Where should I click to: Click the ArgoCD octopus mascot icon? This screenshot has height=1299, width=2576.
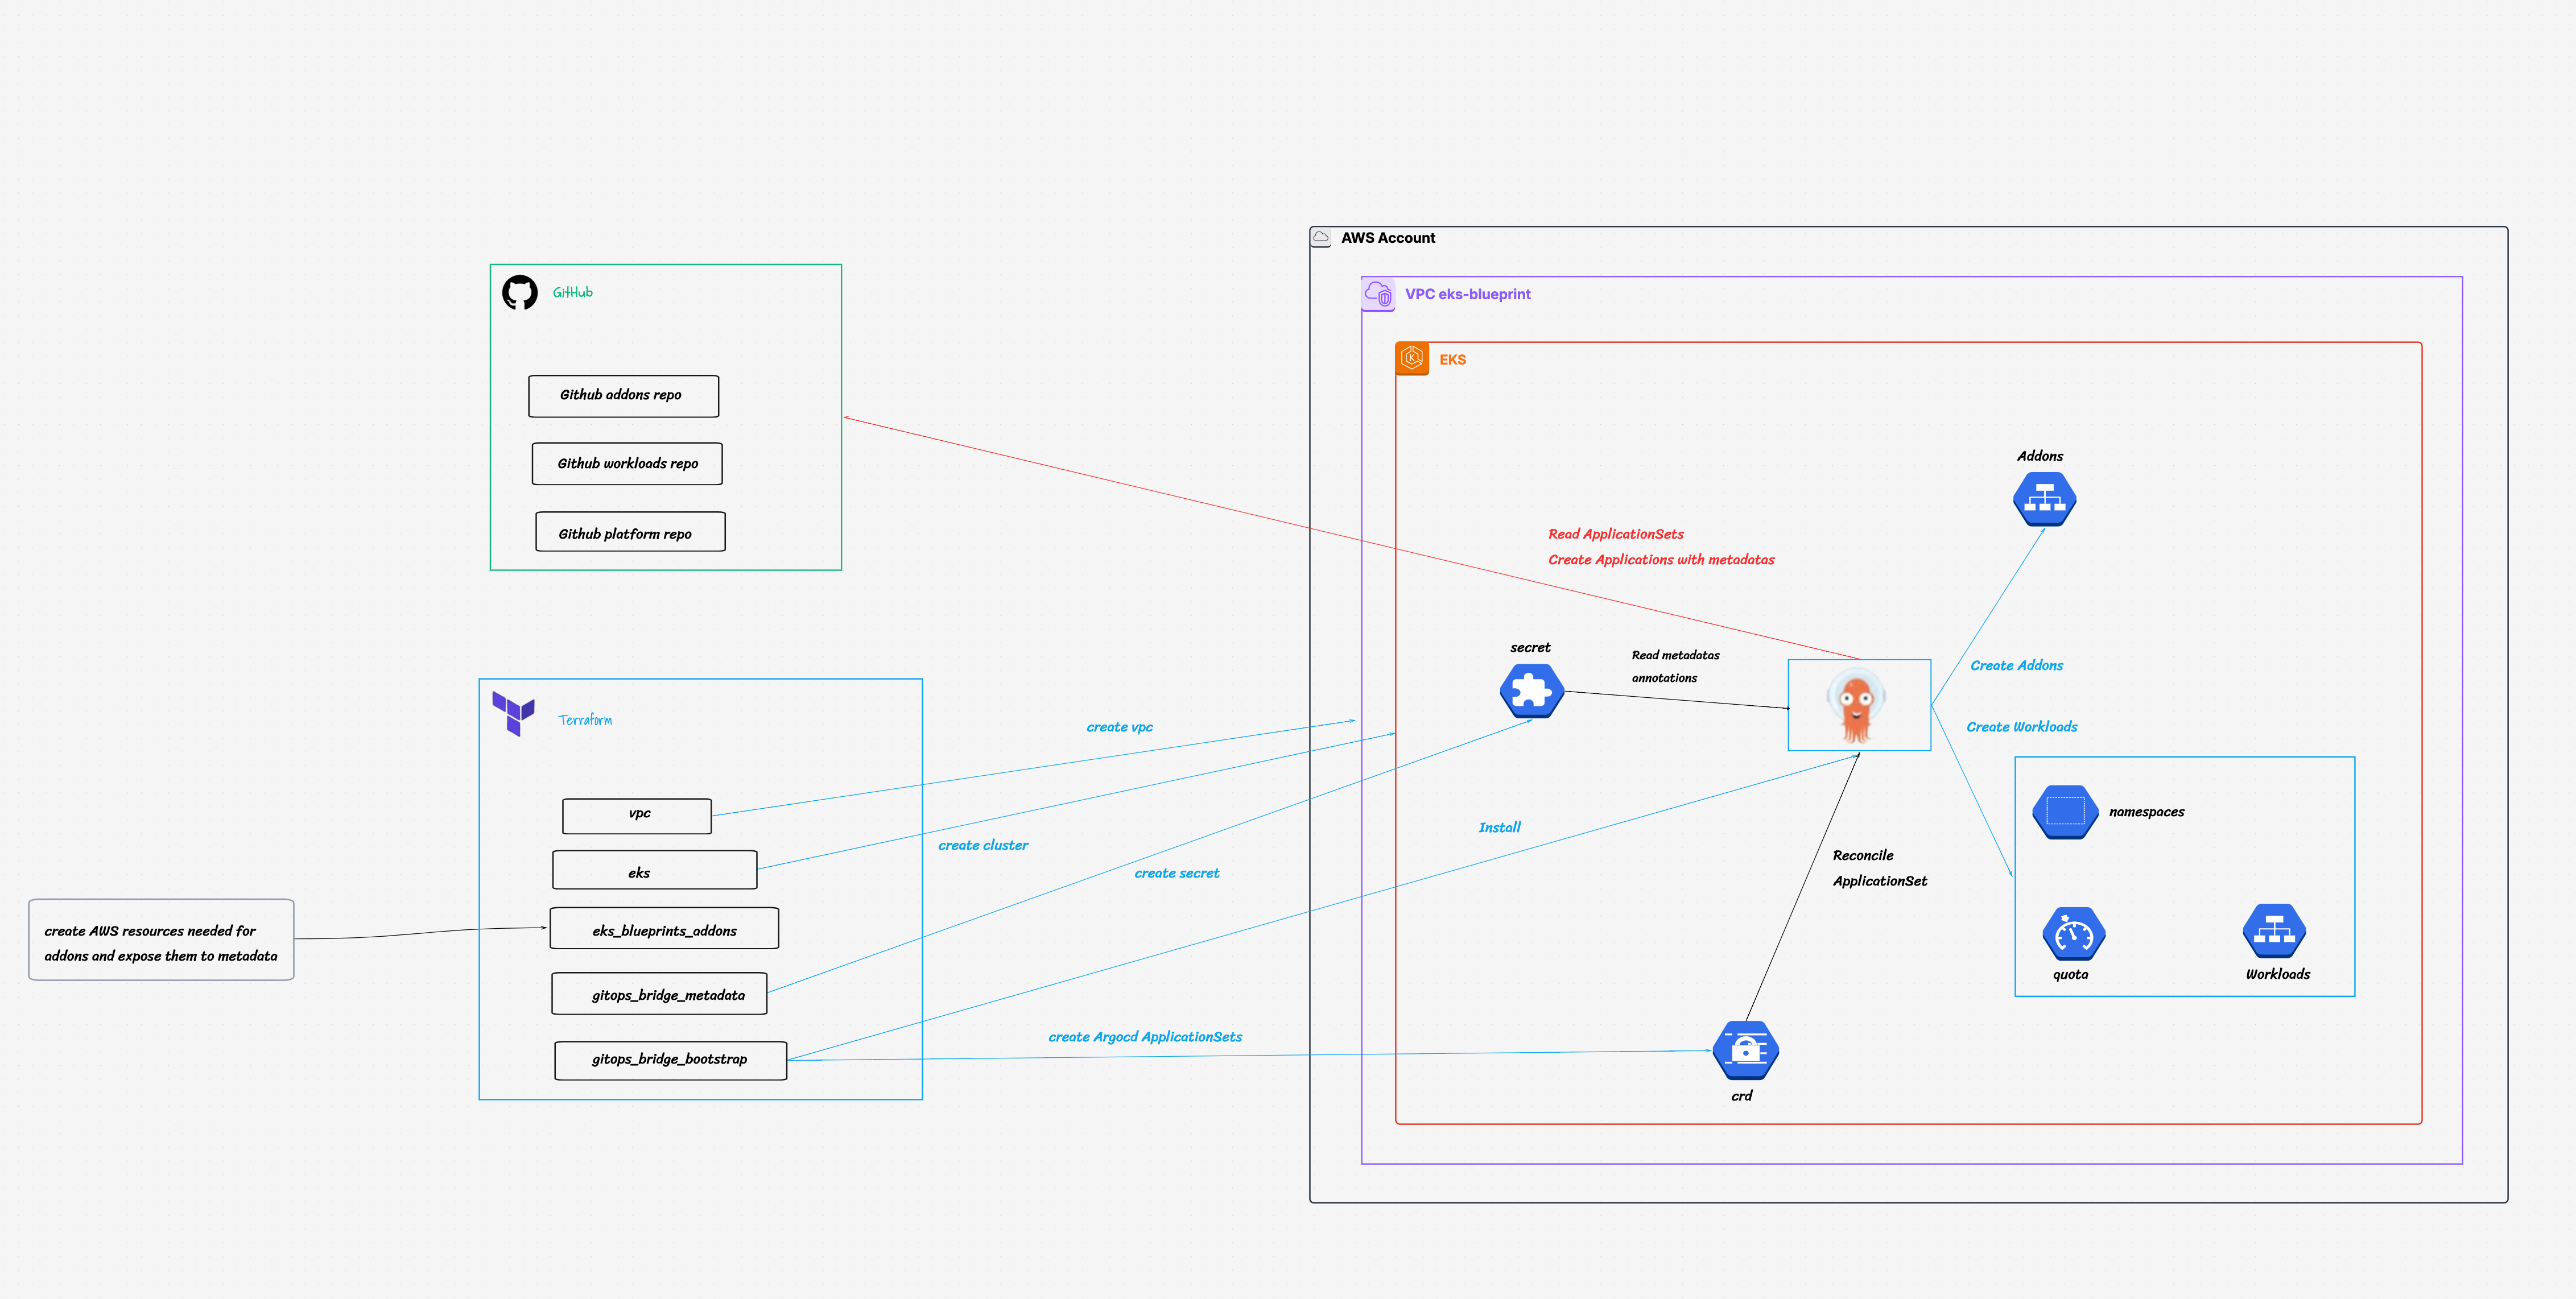point(1857,706)
